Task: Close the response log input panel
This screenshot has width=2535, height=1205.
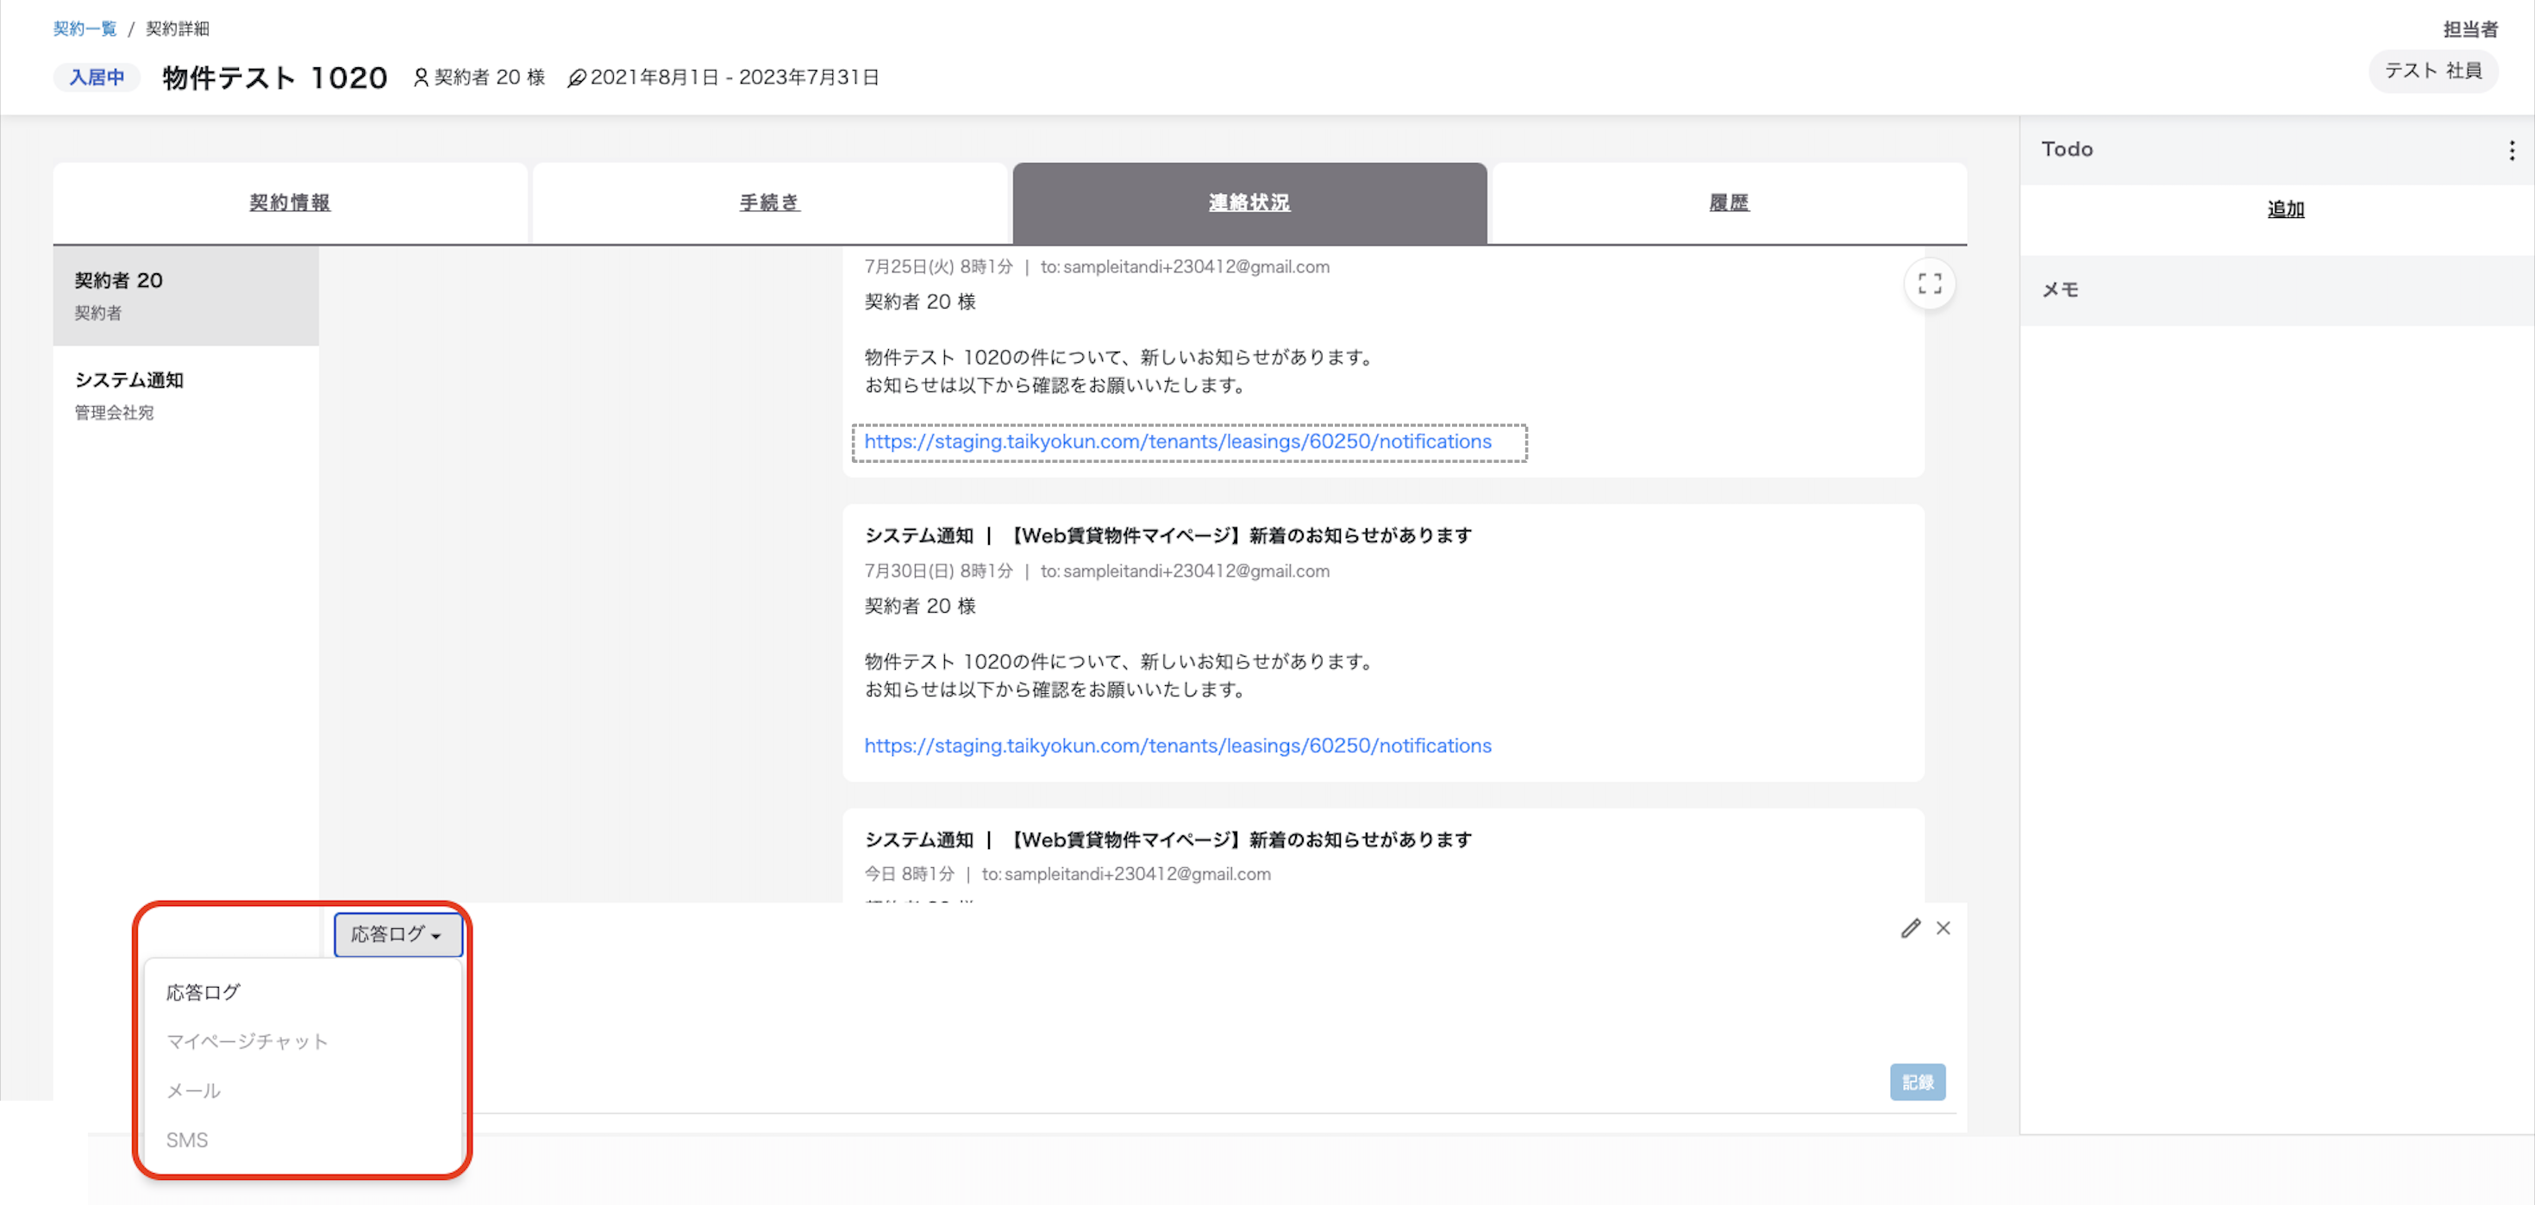Action: 1943,927
